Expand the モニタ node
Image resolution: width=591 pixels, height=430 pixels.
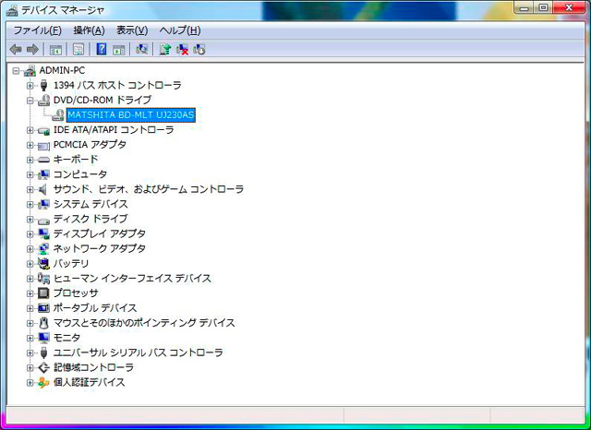tap(30, 339)
